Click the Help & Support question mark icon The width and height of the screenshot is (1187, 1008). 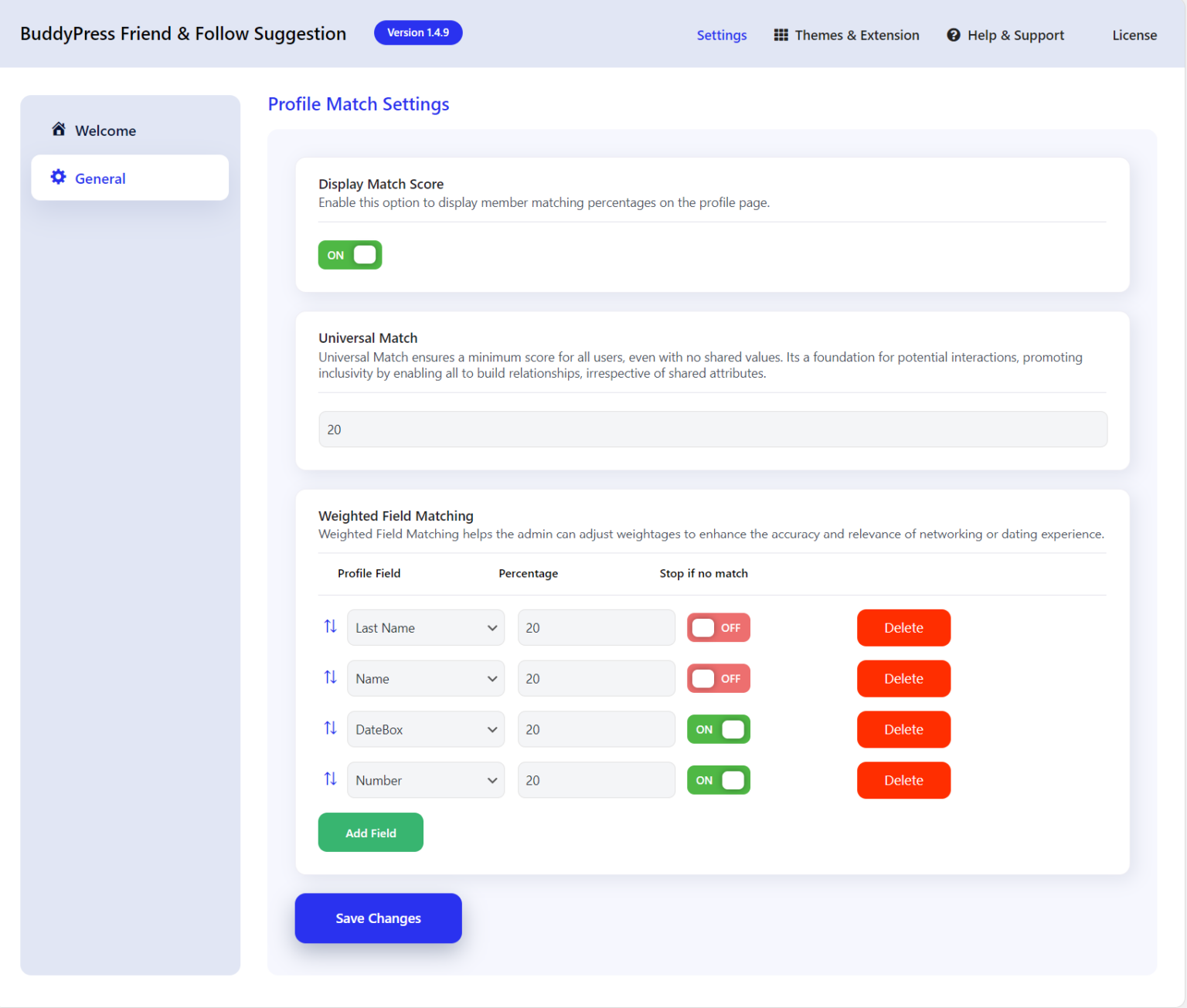click(x=953, y=35)
